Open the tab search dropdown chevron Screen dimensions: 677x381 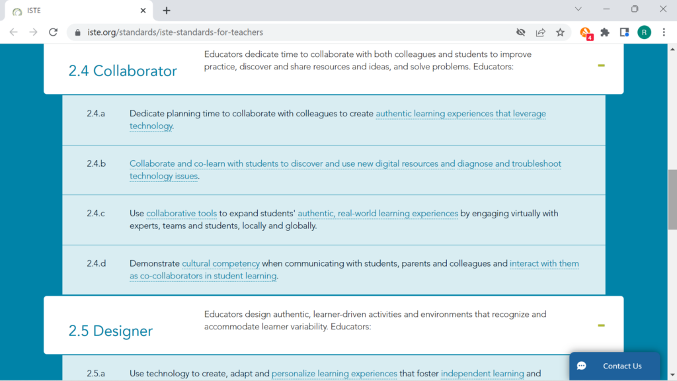pyautogui.click(x=578, y=9)
